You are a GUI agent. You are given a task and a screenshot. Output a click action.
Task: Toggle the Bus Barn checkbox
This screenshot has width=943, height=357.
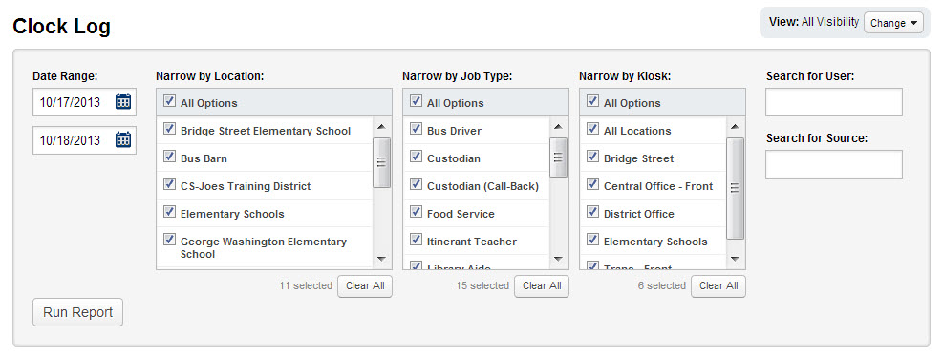click(x=170, y=157)
